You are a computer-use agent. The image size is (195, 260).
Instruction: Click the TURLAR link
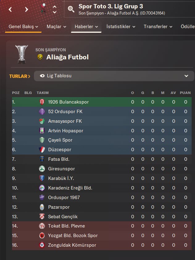tap(20, 76)
